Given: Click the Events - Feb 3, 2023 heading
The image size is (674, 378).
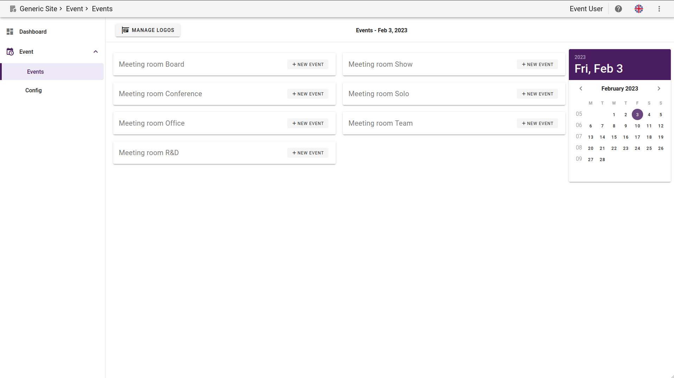Looking at the screenshot, I should [x=381, y=30].
